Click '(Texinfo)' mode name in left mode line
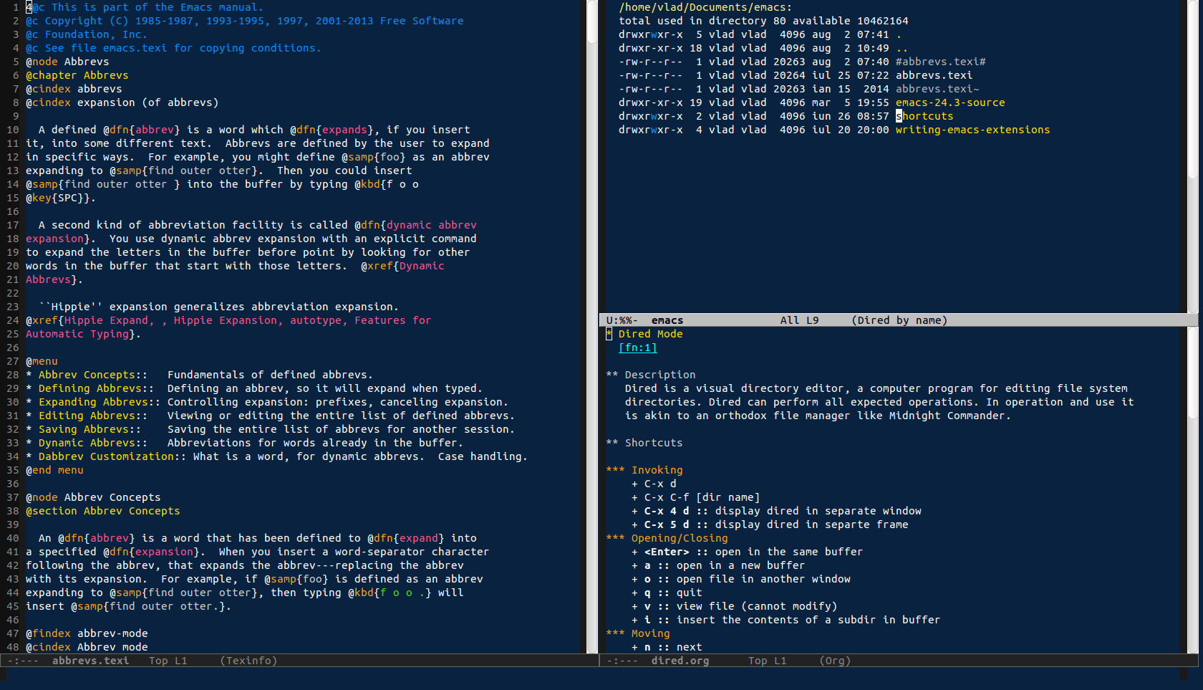This screenshot has width=1203, height=690. [x=248, y=661]
